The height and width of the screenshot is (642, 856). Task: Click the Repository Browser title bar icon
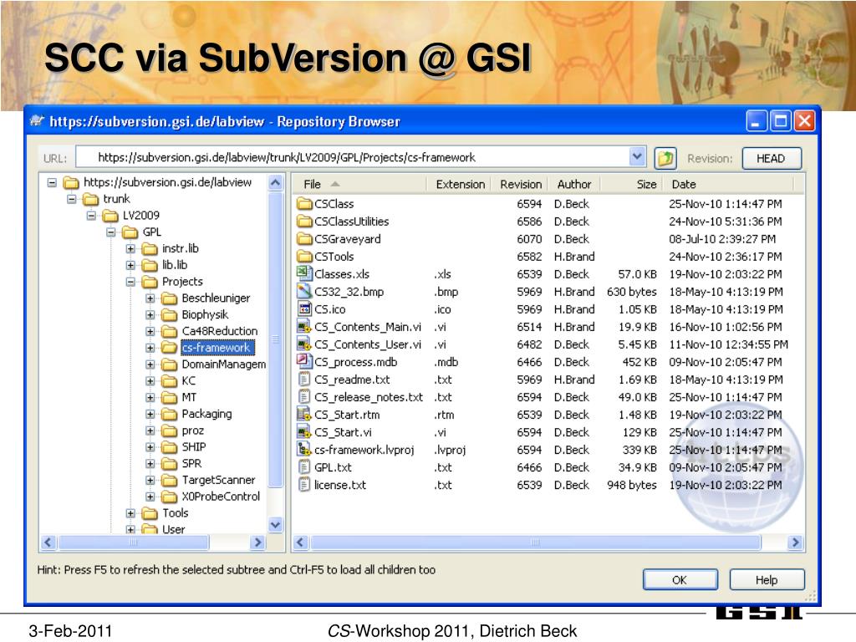coord(37,120)
